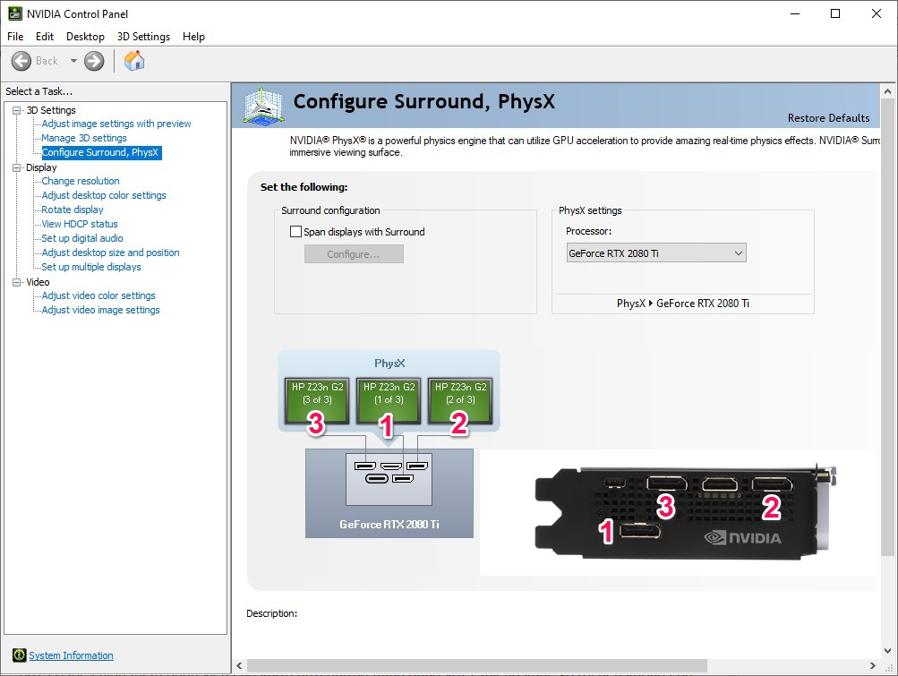Open Rotate display task

(x=73, y=210)
